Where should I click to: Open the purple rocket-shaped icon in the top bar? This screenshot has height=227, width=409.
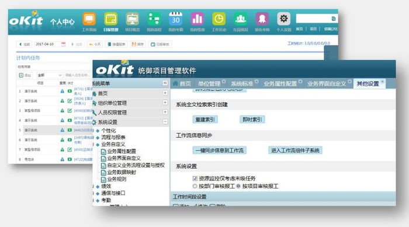pyautogui.click(x=262, y=19)
